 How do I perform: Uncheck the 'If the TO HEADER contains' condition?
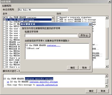[4, 20]
